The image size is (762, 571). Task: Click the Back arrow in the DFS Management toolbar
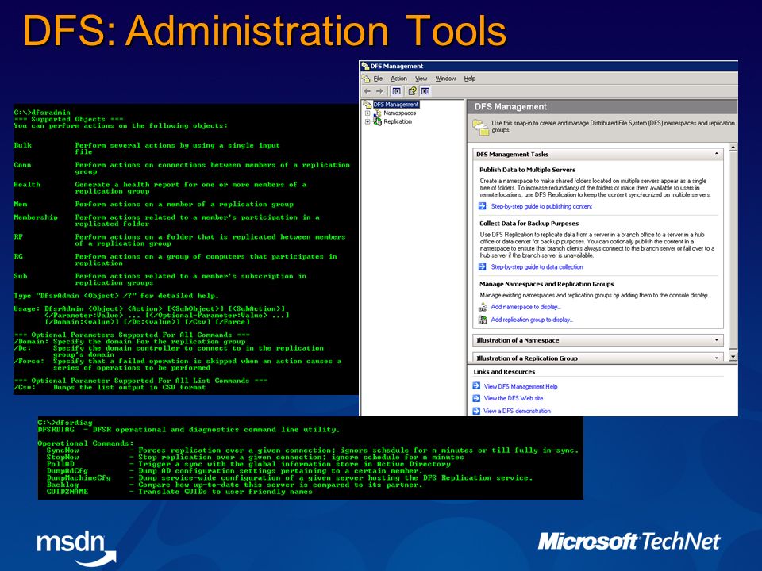pyautogui.click(x=368, y=91)
